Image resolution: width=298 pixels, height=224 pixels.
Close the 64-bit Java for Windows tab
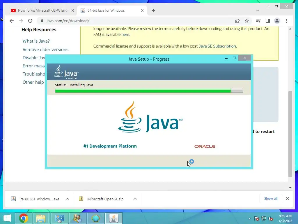(x=142, y=10)
